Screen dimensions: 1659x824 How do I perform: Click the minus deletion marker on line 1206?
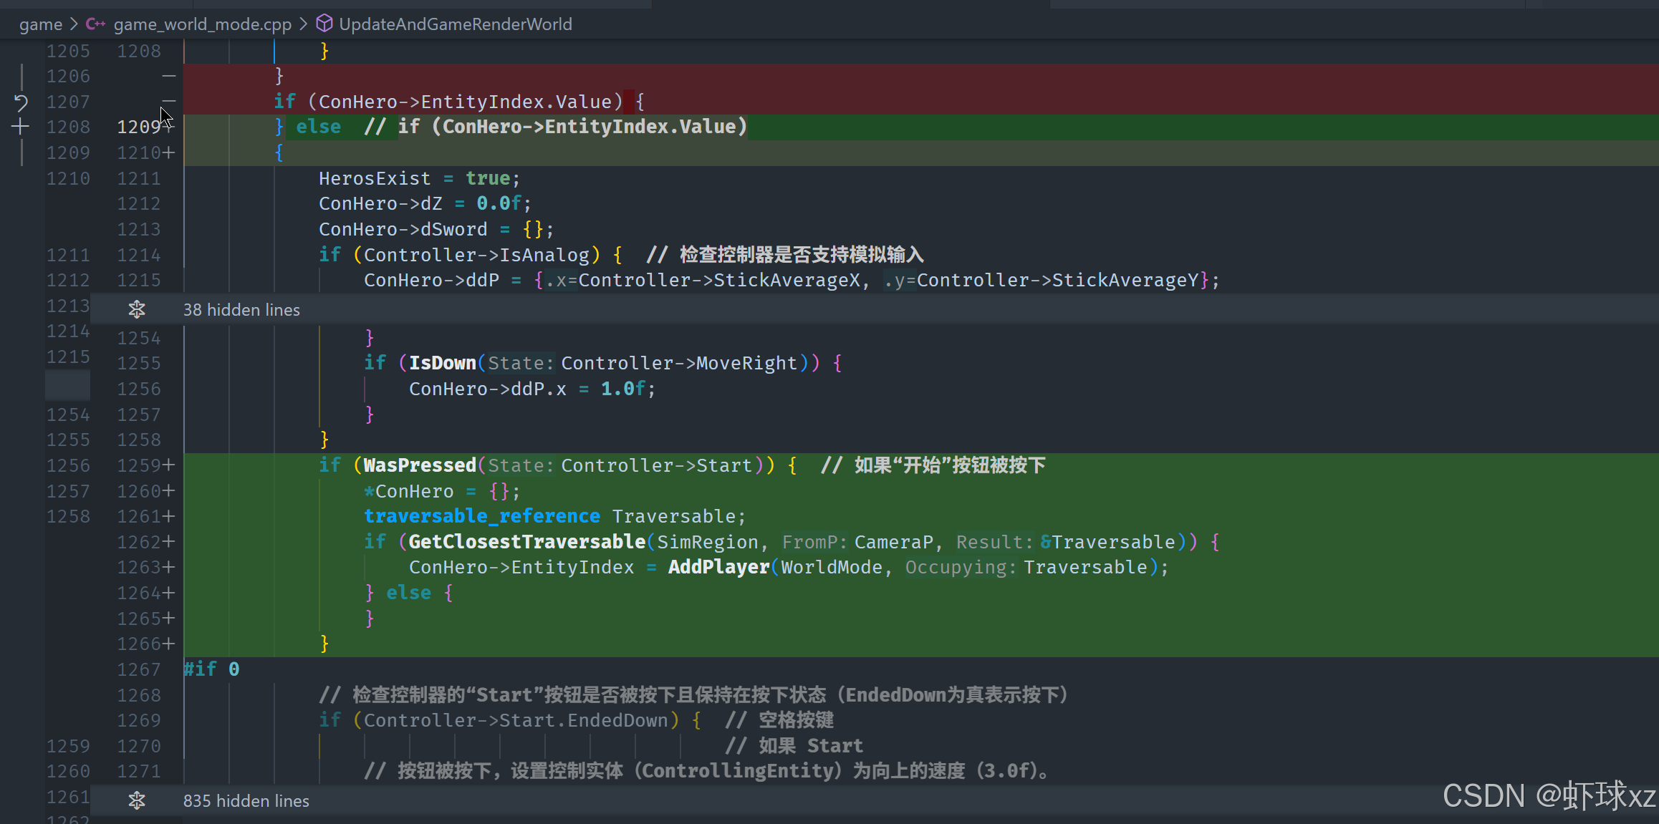click(x=168, y=76)
